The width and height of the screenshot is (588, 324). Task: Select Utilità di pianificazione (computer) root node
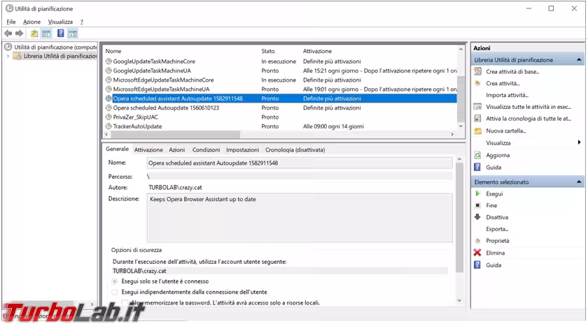[55, 47]
